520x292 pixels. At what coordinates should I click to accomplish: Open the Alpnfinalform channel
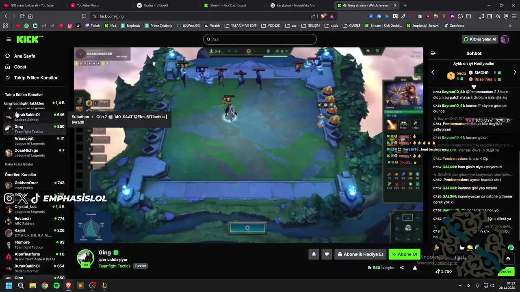pos(34,256)
